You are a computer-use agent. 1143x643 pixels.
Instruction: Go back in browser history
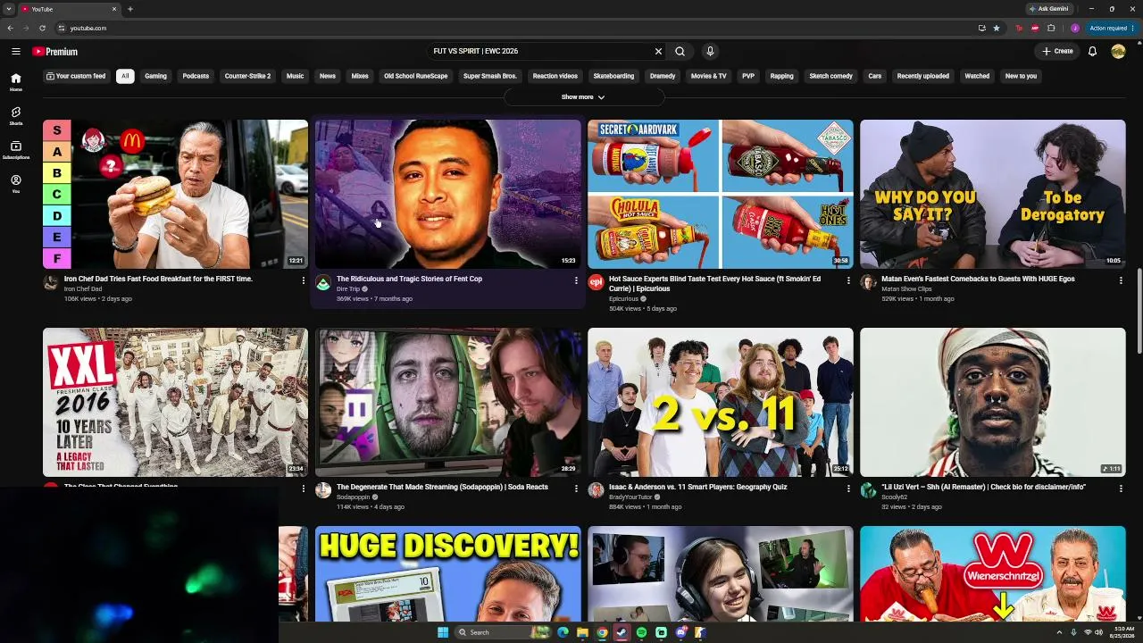[x=11, y=28]
